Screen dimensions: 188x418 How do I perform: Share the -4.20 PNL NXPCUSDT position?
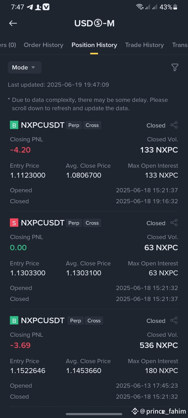pyautogui.click(x=174, y=125)
